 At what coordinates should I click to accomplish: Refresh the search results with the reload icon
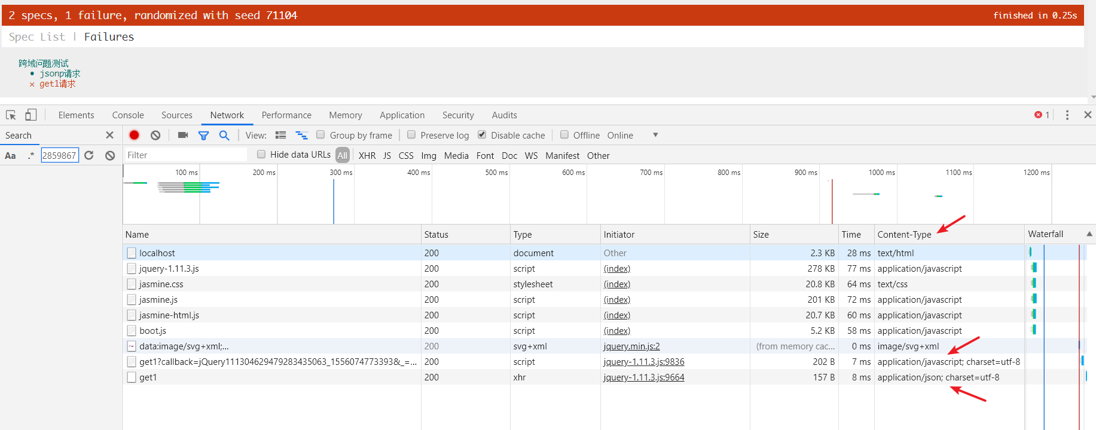[x=89, y=155]
